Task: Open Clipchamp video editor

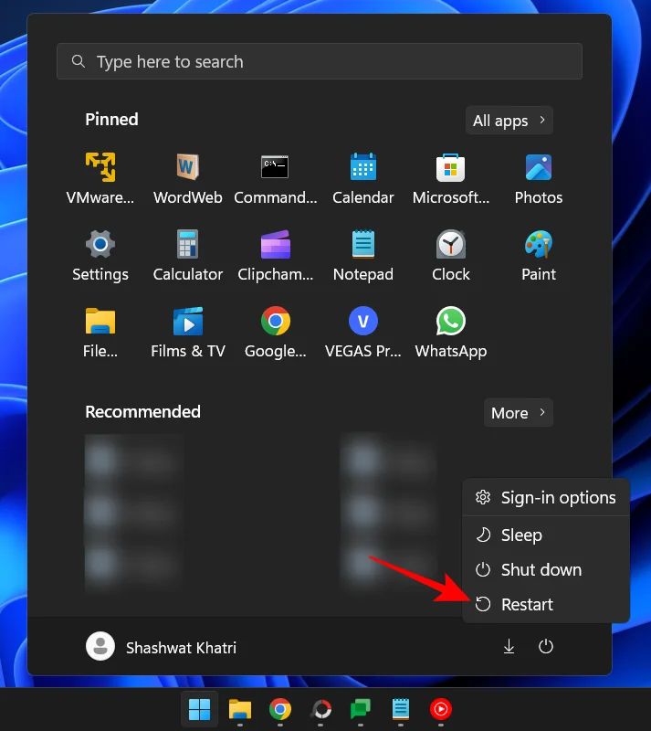Action: [x=276, y=256]
